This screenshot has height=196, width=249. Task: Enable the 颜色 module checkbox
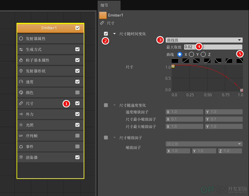pyautogui.click(x=77, y=92)
